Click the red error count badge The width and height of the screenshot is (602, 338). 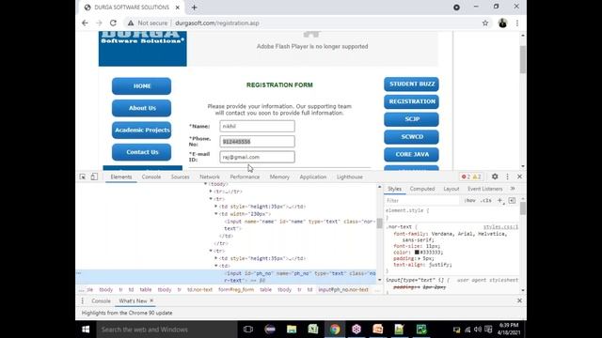tap(466, 177)
